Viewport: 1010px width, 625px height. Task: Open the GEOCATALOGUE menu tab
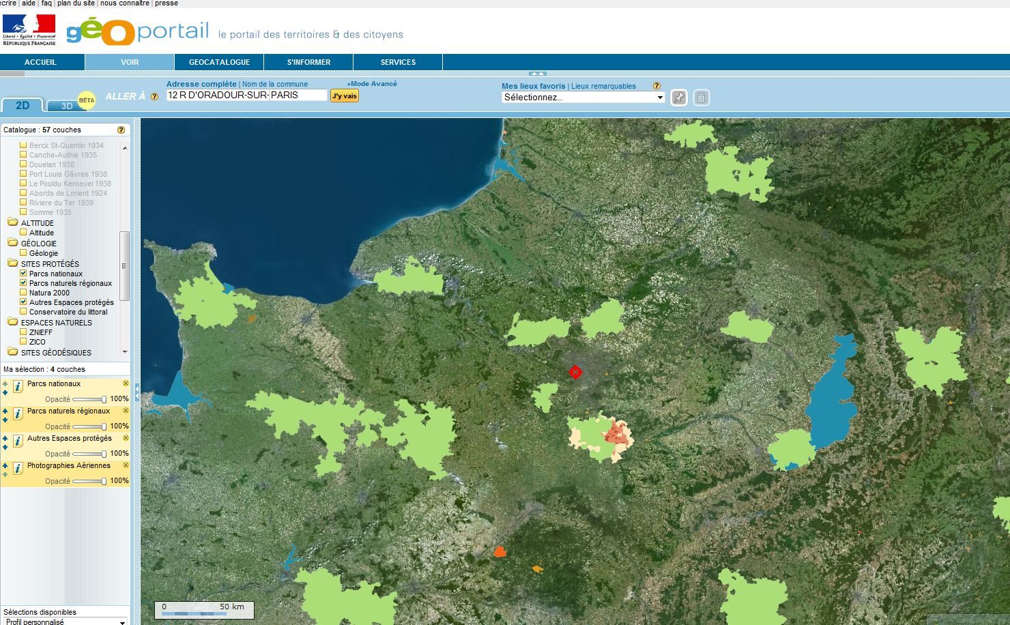pos(219,62)
